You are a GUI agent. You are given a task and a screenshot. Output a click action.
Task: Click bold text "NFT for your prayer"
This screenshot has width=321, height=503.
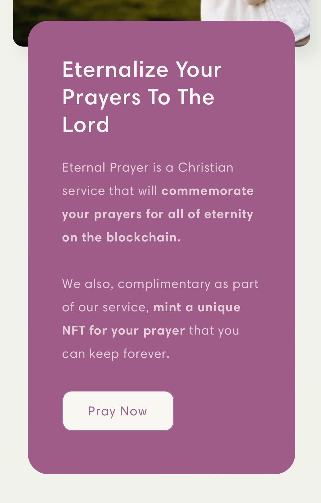[x=123, y=331]
